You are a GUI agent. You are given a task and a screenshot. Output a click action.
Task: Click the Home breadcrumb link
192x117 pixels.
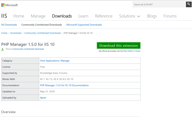pos(4,33)
